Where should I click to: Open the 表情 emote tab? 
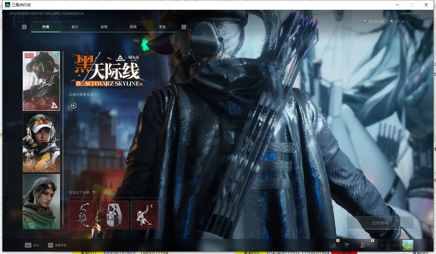click(104, 27)
